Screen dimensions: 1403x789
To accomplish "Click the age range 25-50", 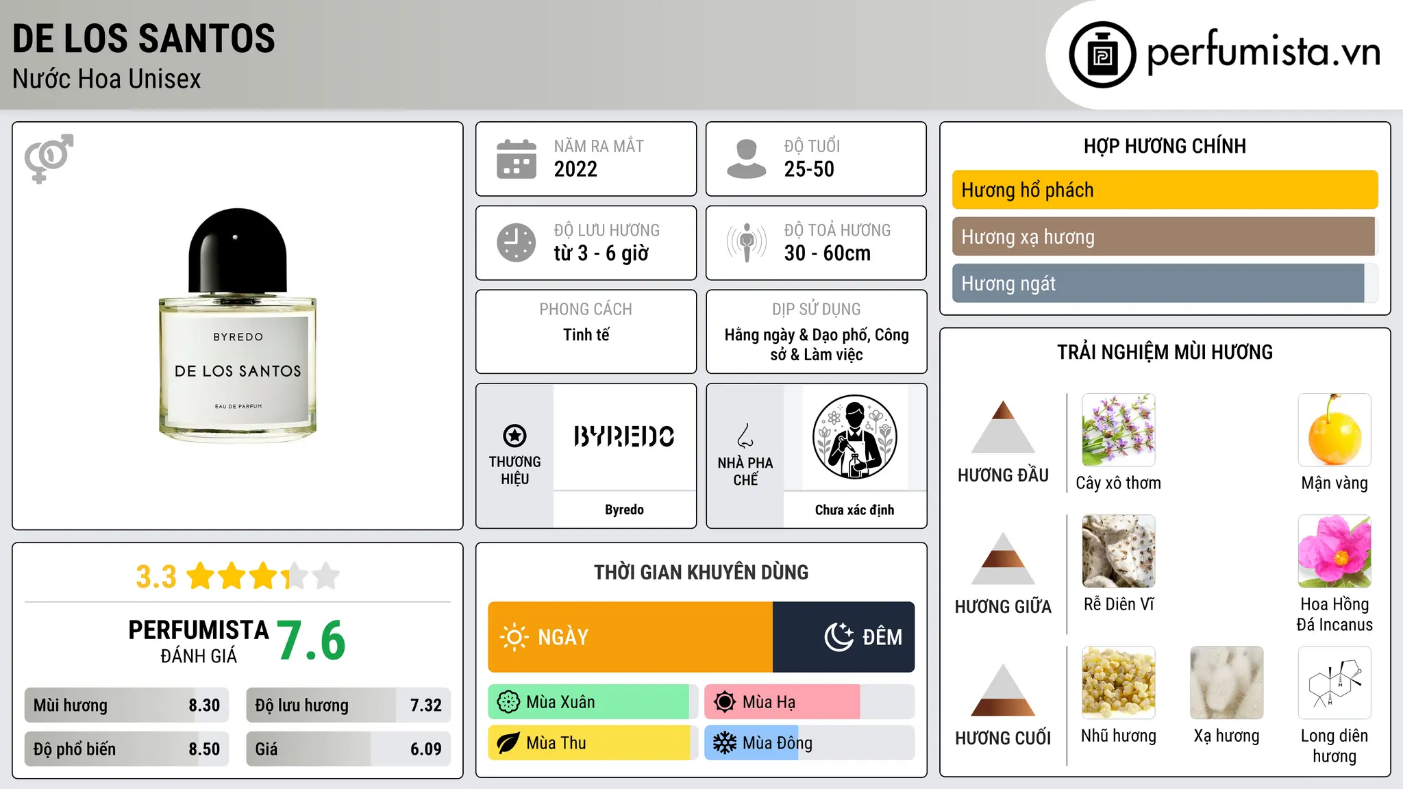I will point(809,169).
